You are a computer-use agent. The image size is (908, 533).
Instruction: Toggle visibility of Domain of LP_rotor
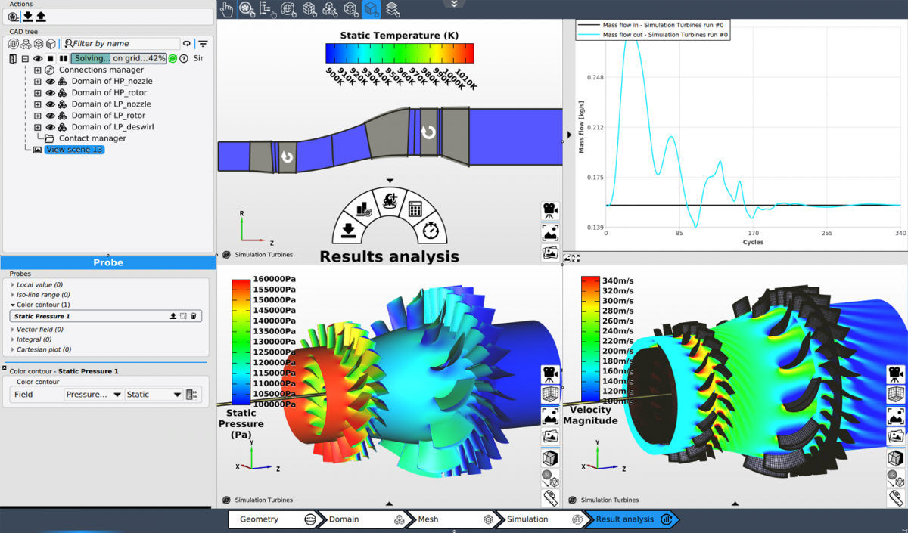pyautogui.click(x=51, y=116)
